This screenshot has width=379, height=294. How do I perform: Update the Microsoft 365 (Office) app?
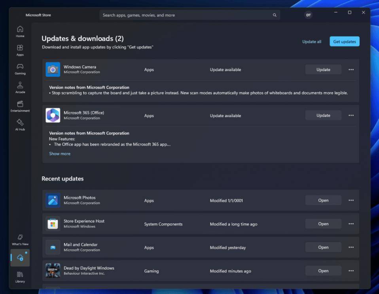point(323,115)
